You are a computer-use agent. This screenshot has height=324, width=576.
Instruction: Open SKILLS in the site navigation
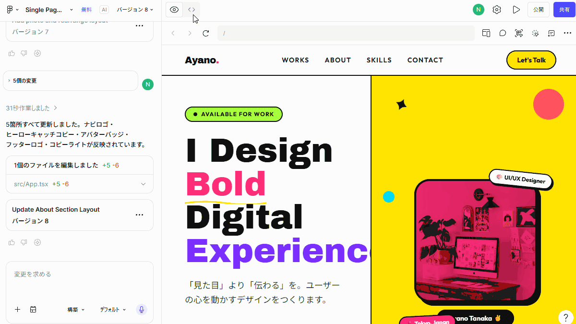379,60
